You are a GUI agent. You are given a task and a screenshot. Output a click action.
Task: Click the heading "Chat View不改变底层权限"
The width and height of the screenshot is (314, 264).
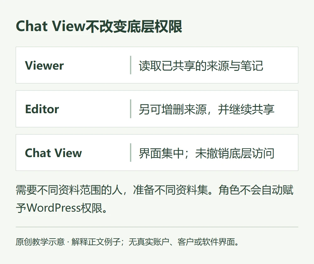pos(99,26)
